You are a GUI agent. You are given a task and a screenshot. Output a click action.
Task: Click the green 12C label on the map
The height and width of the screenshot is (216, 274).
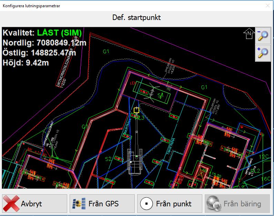264,157
